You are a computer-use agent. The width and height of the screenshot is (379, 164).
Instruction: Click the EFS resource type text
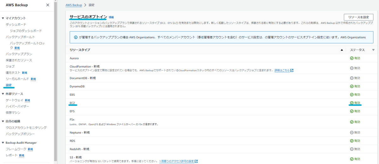[x=72, y=111]
